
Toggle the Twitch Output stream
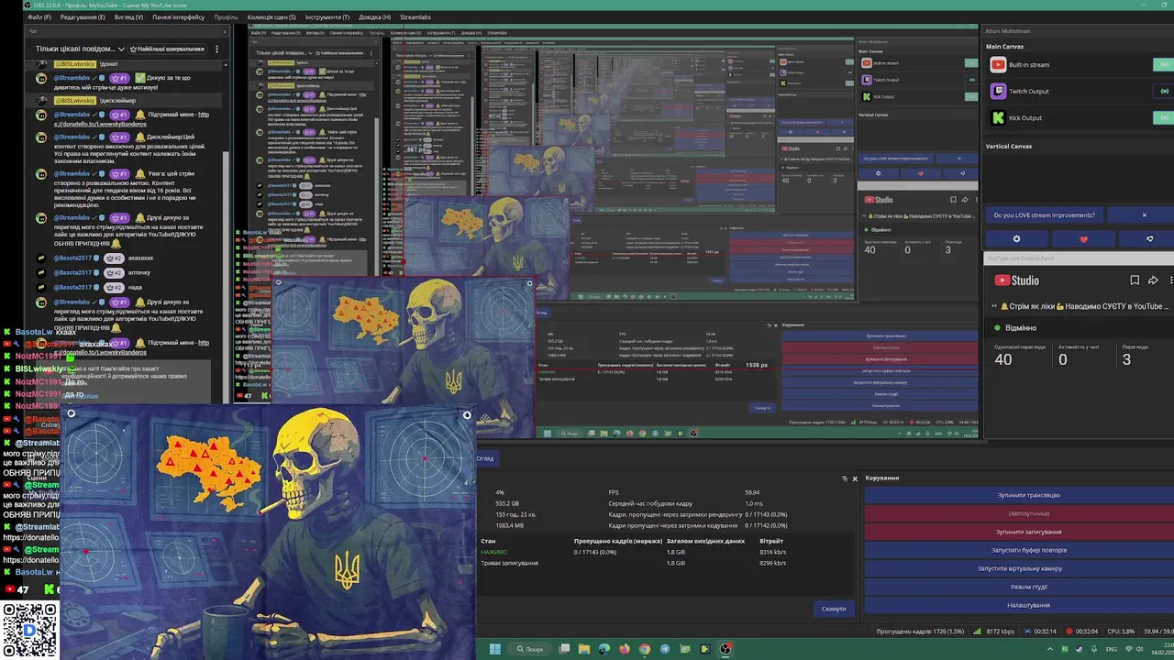coord(1164,91)
